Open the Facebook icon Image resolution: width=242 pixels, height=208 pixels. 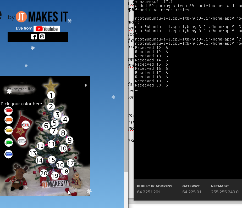pos(34,37)
